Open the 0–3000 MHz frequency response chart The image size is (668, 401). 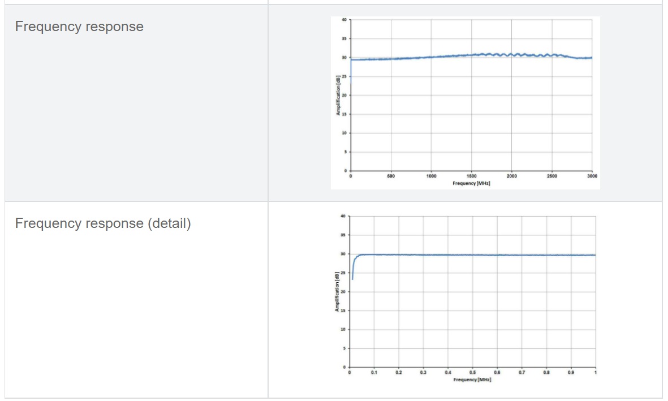tap(465, 102)
